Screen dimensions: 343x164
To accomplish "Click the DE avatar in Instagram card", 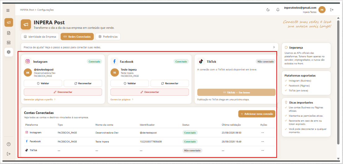I will [x=28, y=73].
